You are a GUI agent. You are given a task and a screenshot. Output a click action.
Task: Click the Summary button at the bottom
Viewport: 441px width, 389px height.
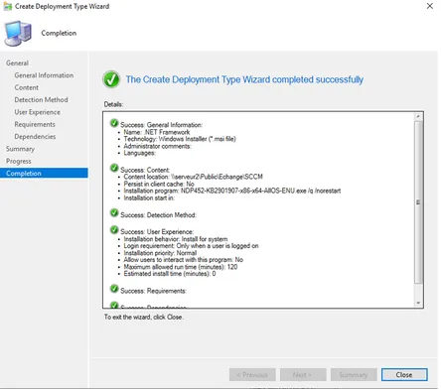[354, 375]
